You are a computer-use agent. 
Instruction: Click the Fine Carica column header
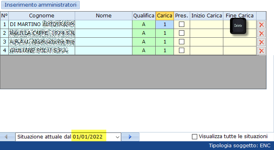coord(240,16)
